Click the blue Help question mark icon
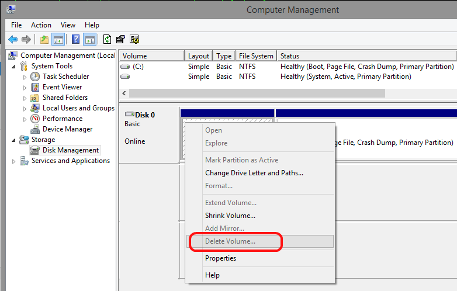The image size is (457, 291). (x=75, y=39)
